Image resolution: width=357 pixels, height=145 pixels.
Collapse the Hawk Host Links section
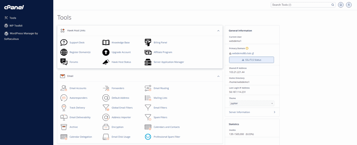(218, 31)
